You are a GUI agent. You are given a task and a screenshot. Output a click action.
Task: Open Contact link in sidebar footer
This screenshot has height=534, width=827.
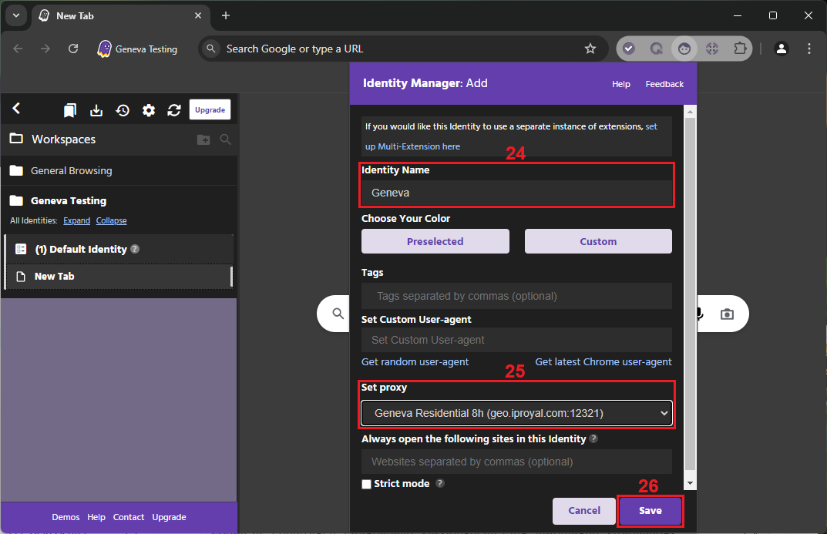128,517
